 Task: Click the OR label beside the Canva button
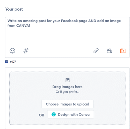click(x=41, y=115)
